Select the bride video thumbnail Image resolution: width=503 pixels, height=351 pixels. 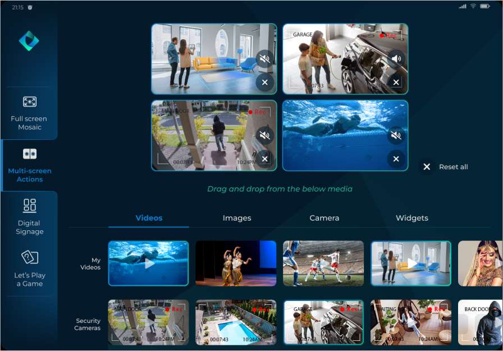click(480, 263)
